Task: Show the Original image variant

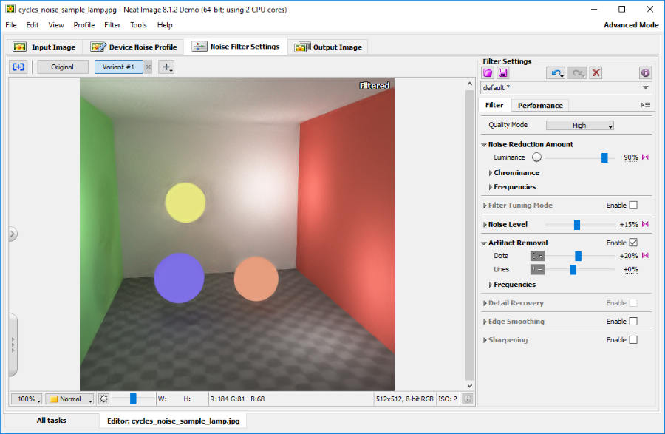Action: click(x=63, y=67)
